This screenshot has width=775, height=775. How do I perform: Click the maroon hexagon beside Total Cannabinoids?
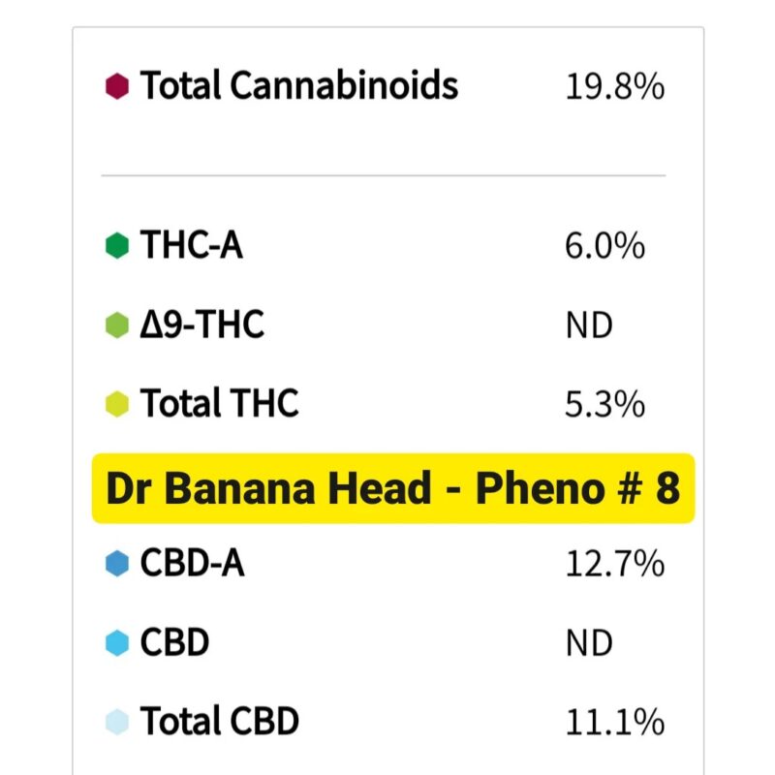[x=117, y=86]
